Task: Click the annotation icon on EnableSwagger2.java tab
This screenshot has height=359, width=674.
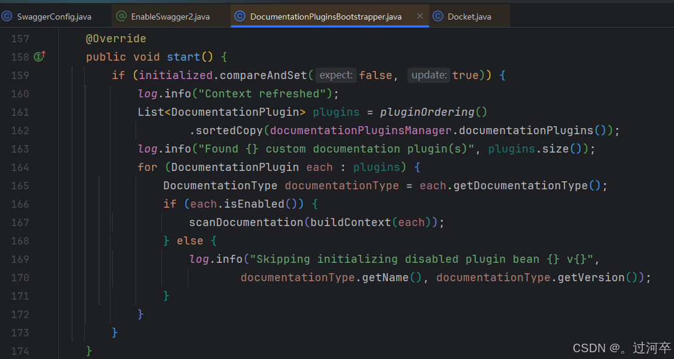Action: pyautogui.click(x=121, y=16)
